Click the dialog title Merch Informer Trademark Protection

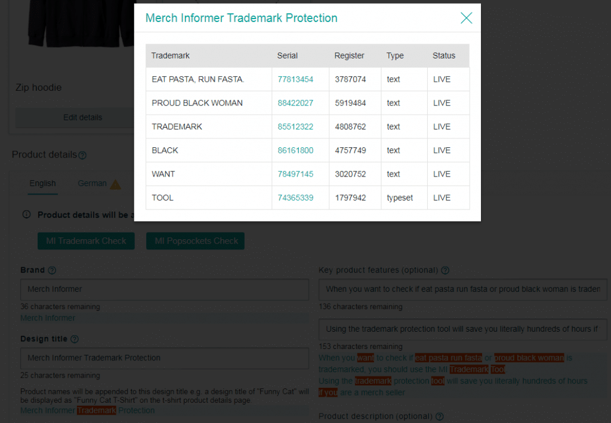[241, 18]
